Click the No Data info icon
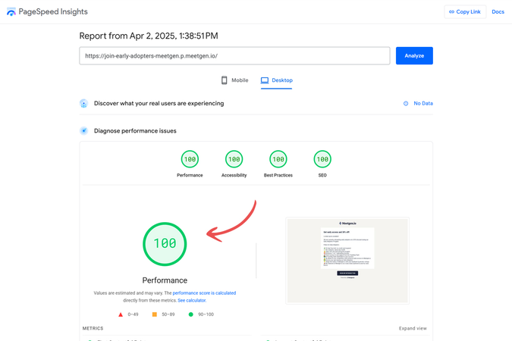The image size is (512, 341). 406,104
